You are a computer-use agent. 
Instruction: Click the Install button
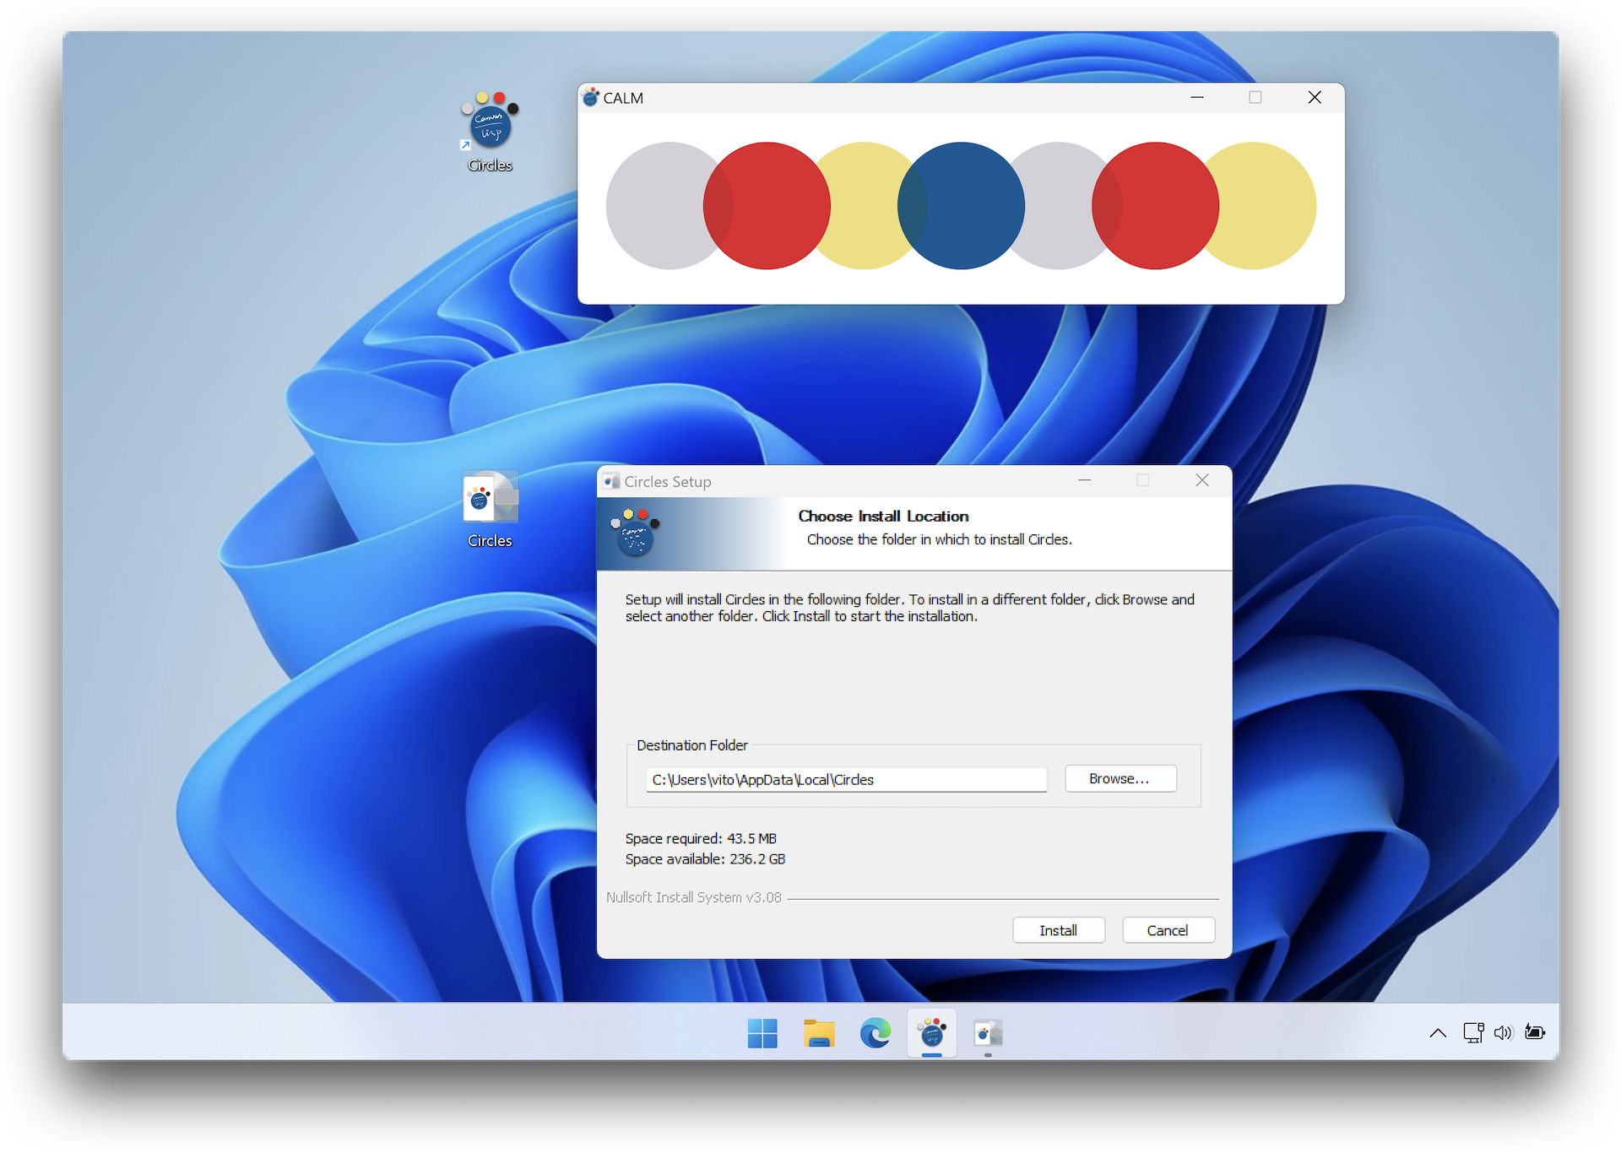1058,930
